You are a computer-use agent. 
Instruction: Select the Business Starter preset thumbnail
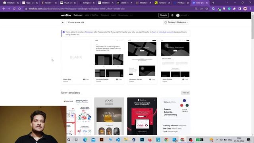tap(142, 58)
